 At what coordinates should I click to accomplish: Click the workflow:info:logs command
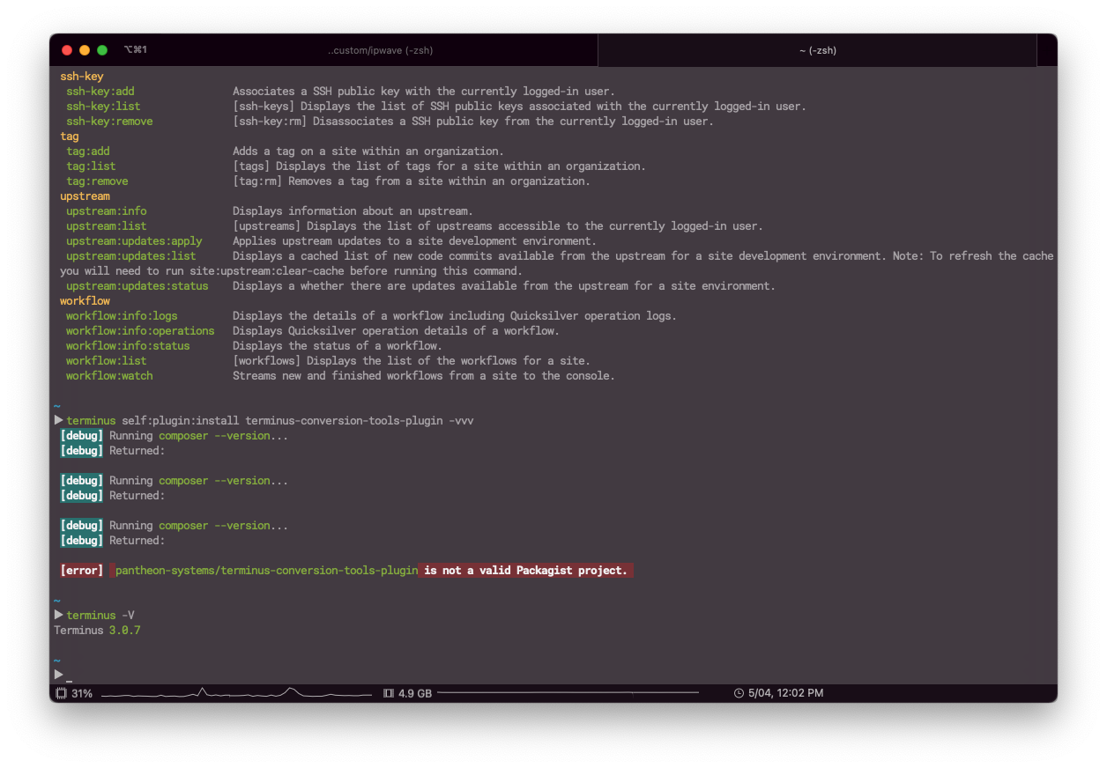coord(122,316)
